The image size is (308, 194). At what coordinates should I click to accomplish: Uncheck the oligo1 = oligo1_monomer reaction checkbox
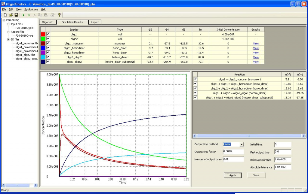tap(196, 79)
